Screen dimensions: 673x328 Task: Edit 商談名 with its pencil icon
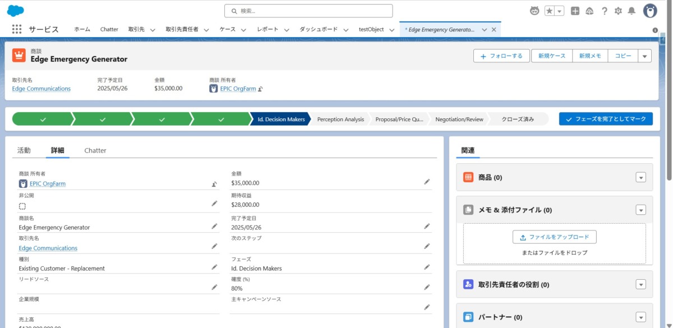214,226
